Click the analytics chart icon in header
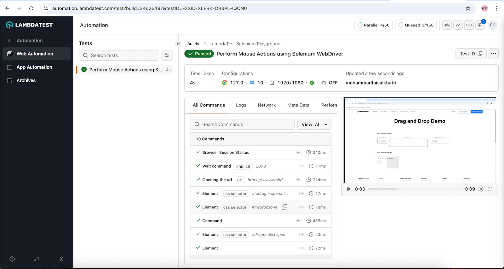Image resolution: width=504 pixels, height=269 pixels. tap(458, 25)
